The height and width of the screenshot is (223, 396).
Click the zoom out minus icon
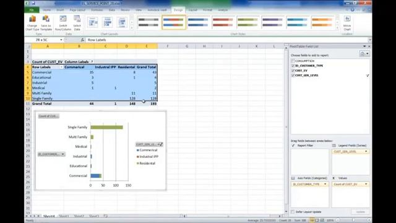(338, 221)
